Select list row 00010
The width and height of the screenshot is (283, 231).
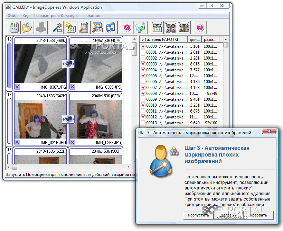click(x=181, y=105)
